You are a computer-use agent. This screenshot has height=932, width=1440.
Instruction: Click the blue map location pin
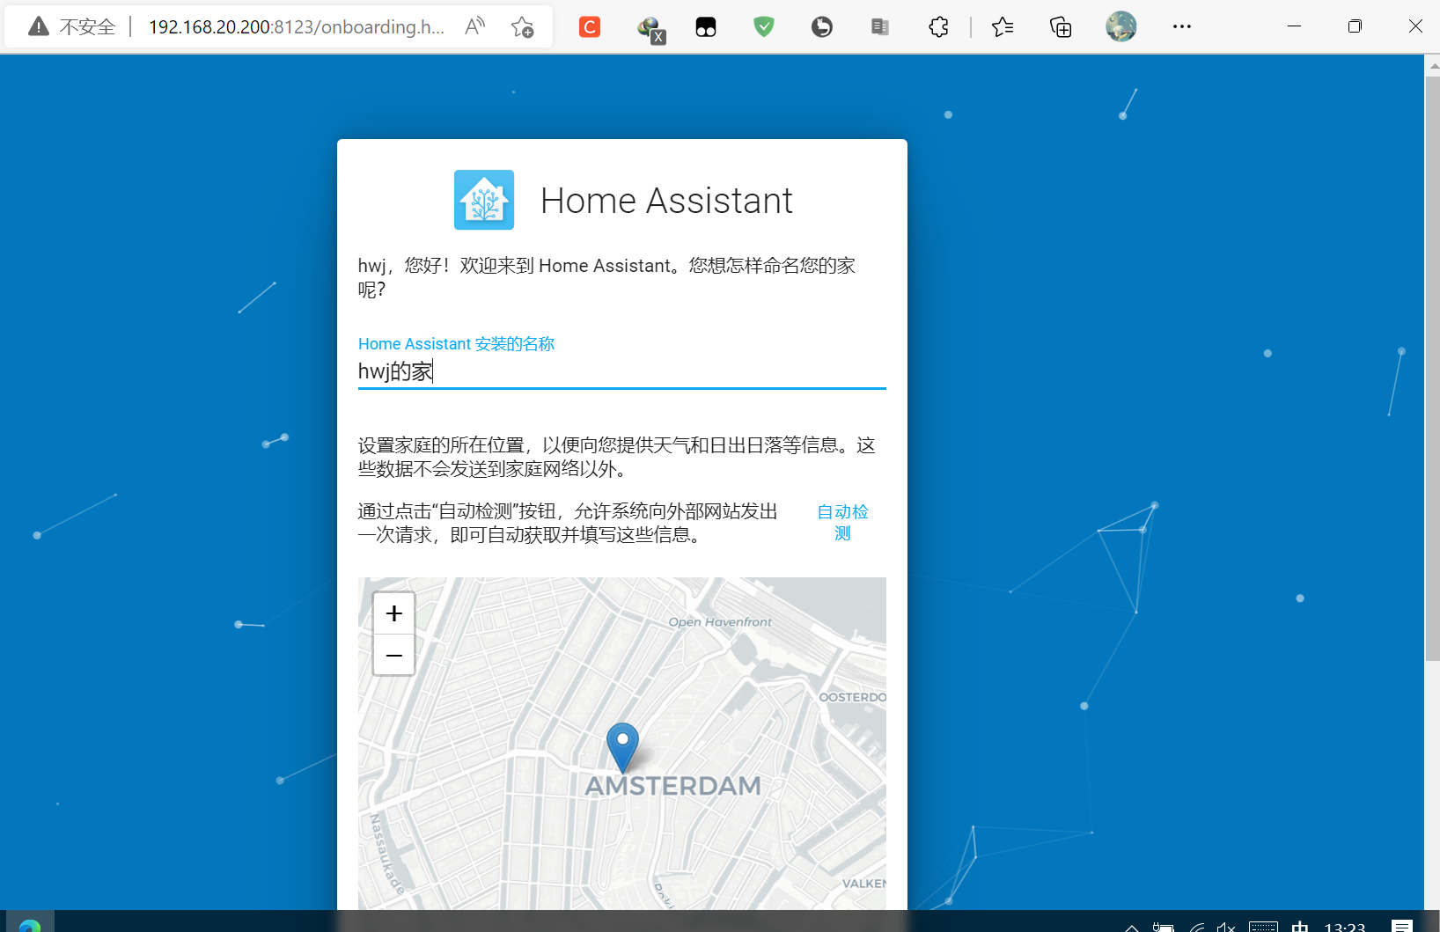pos(622,747)
